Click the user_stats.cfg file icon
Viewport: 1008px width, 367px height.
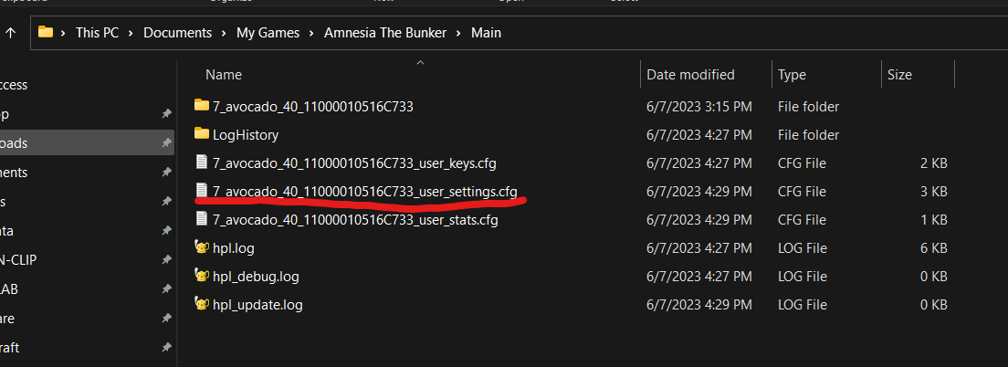(x=202, y=219)
